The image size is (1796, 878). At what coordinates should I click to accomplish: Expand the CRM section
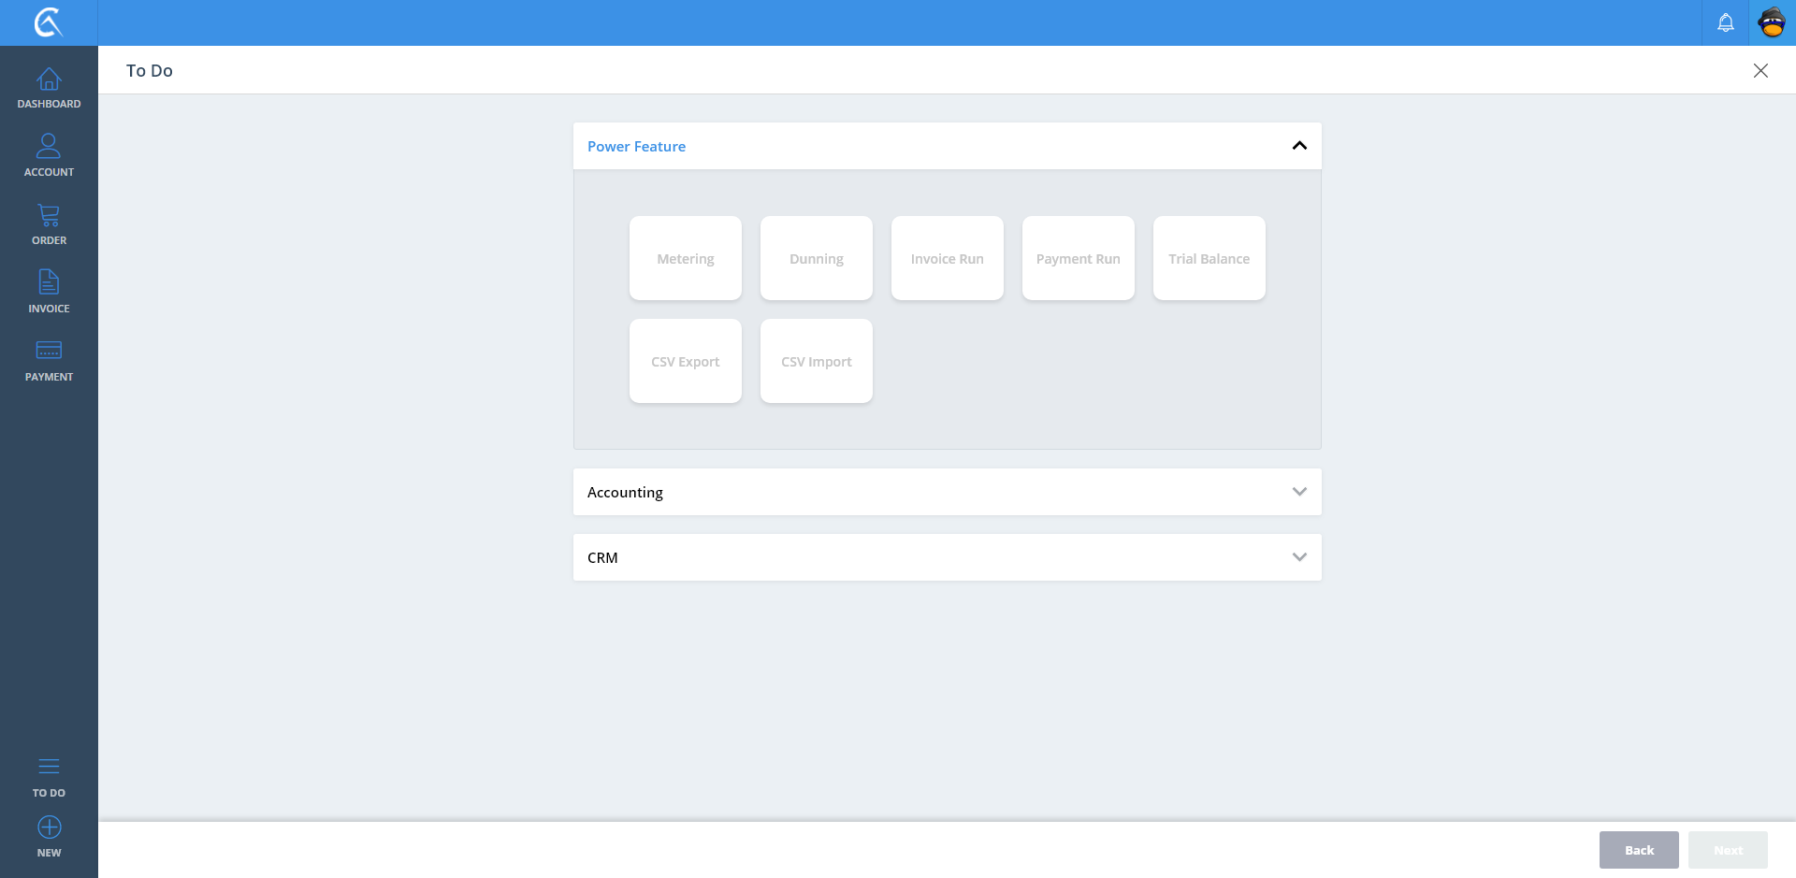coord(1298,557)
